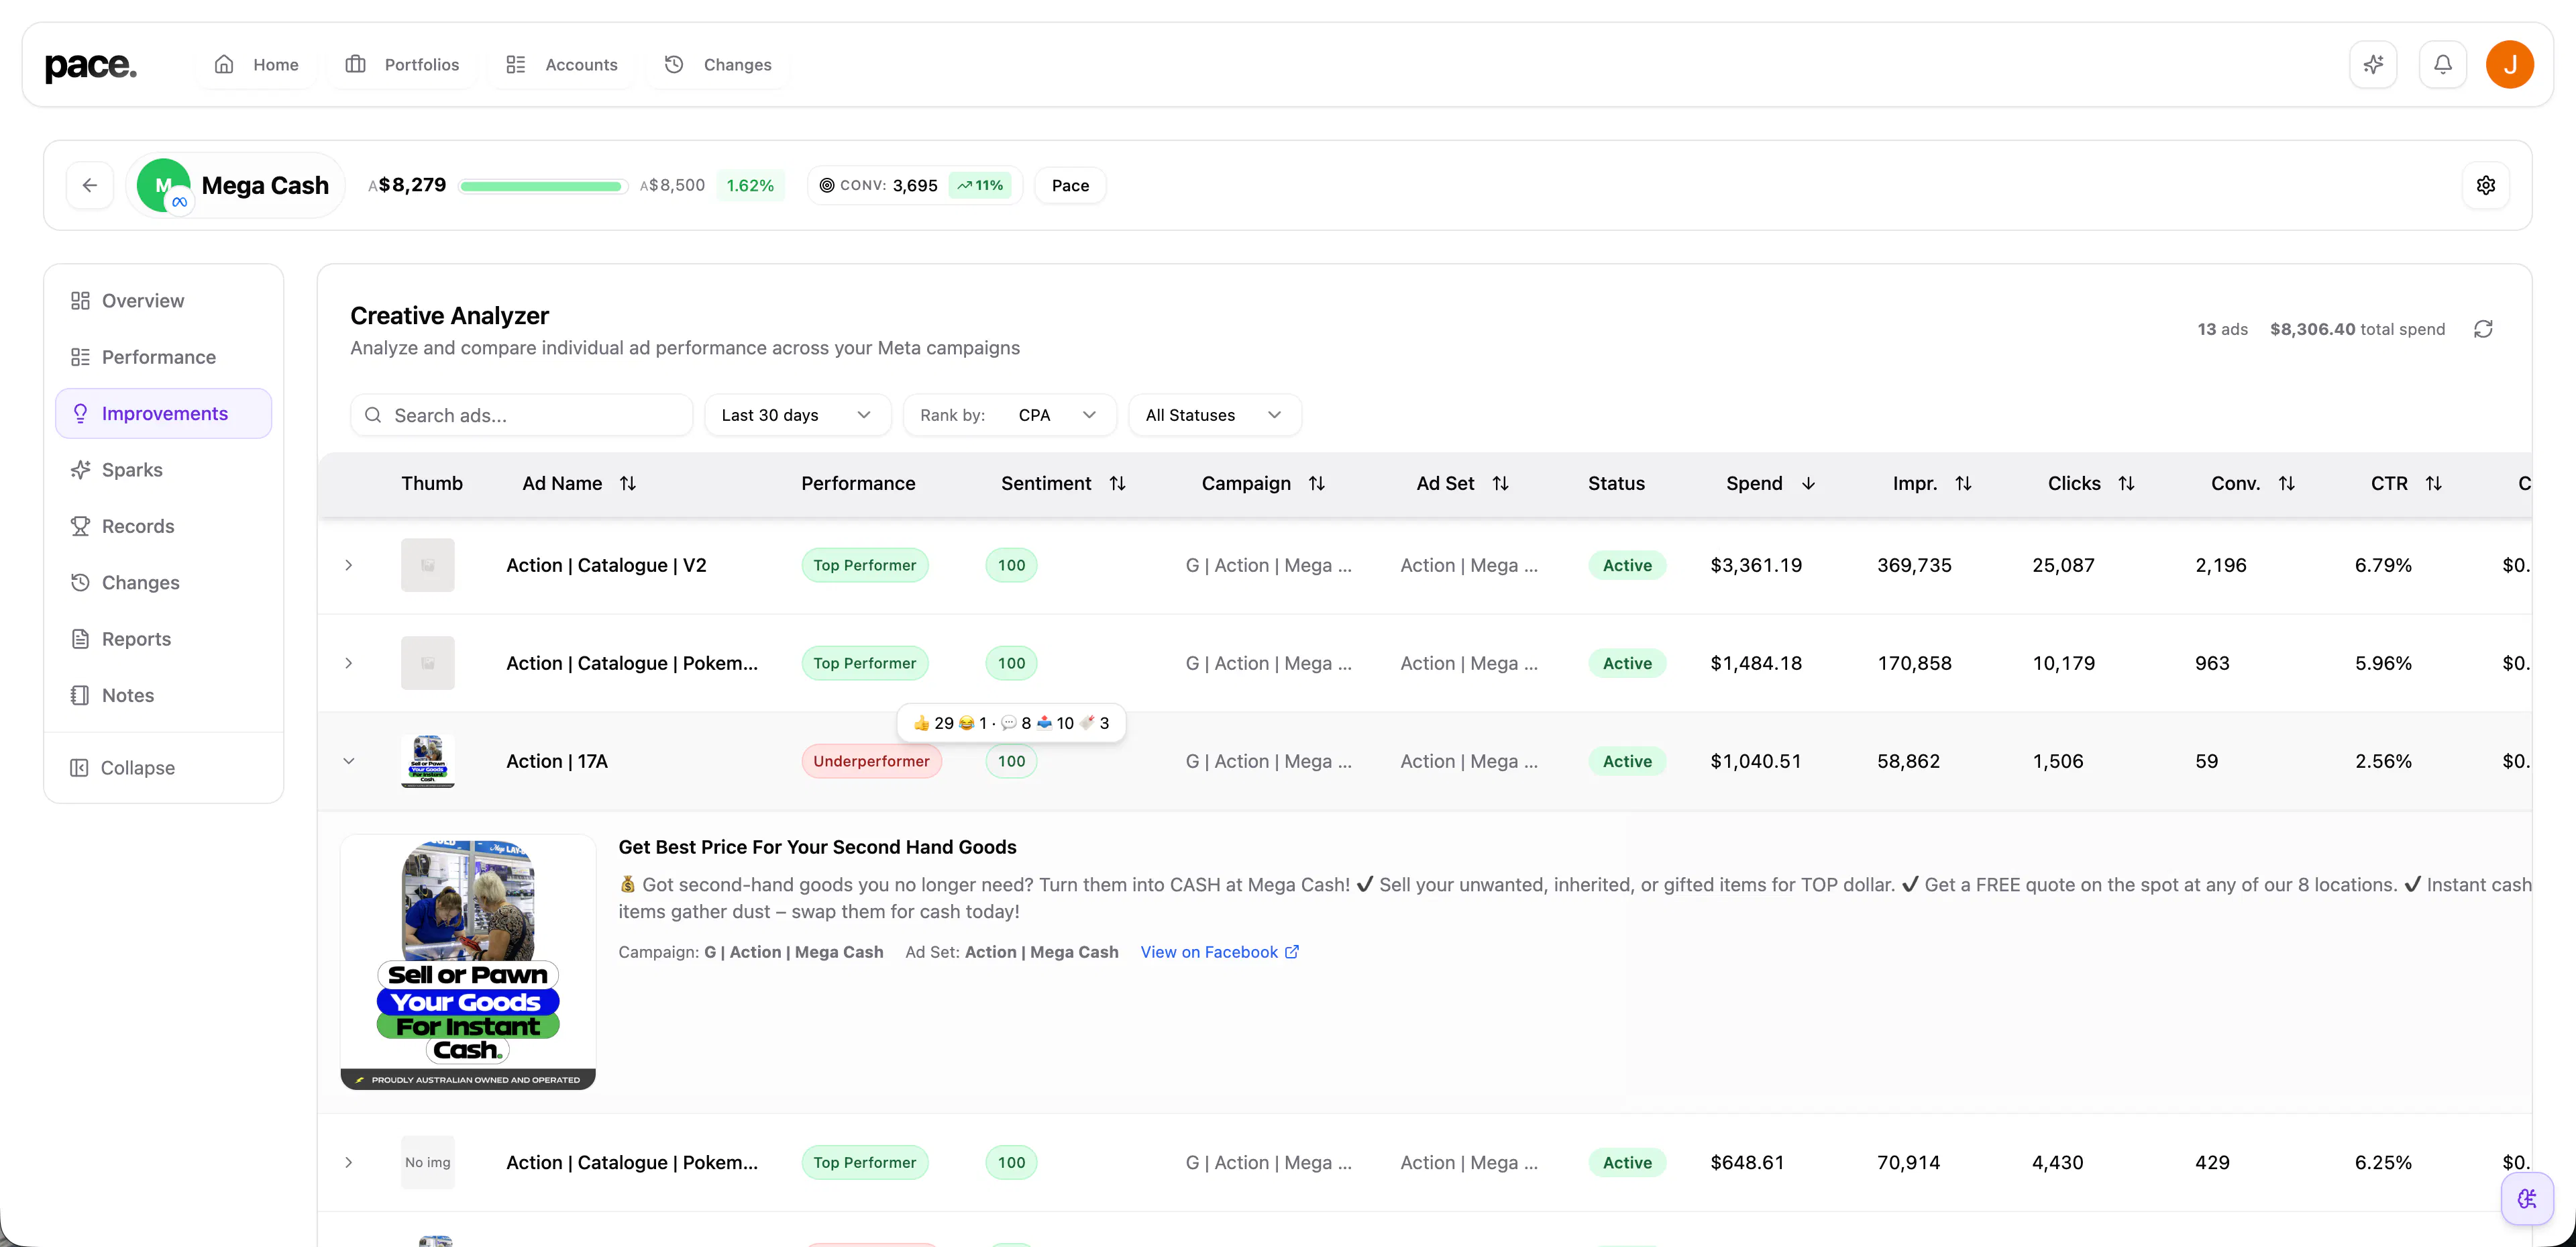
Task: Open the user profile avatar J
Action: pyautogui.click(x=2510, y=65)
